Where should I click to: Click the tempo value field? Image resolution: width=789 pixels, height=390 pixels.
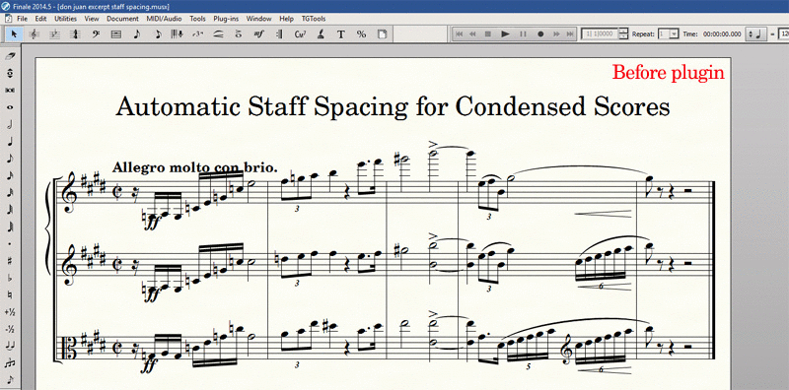[783, 33]
